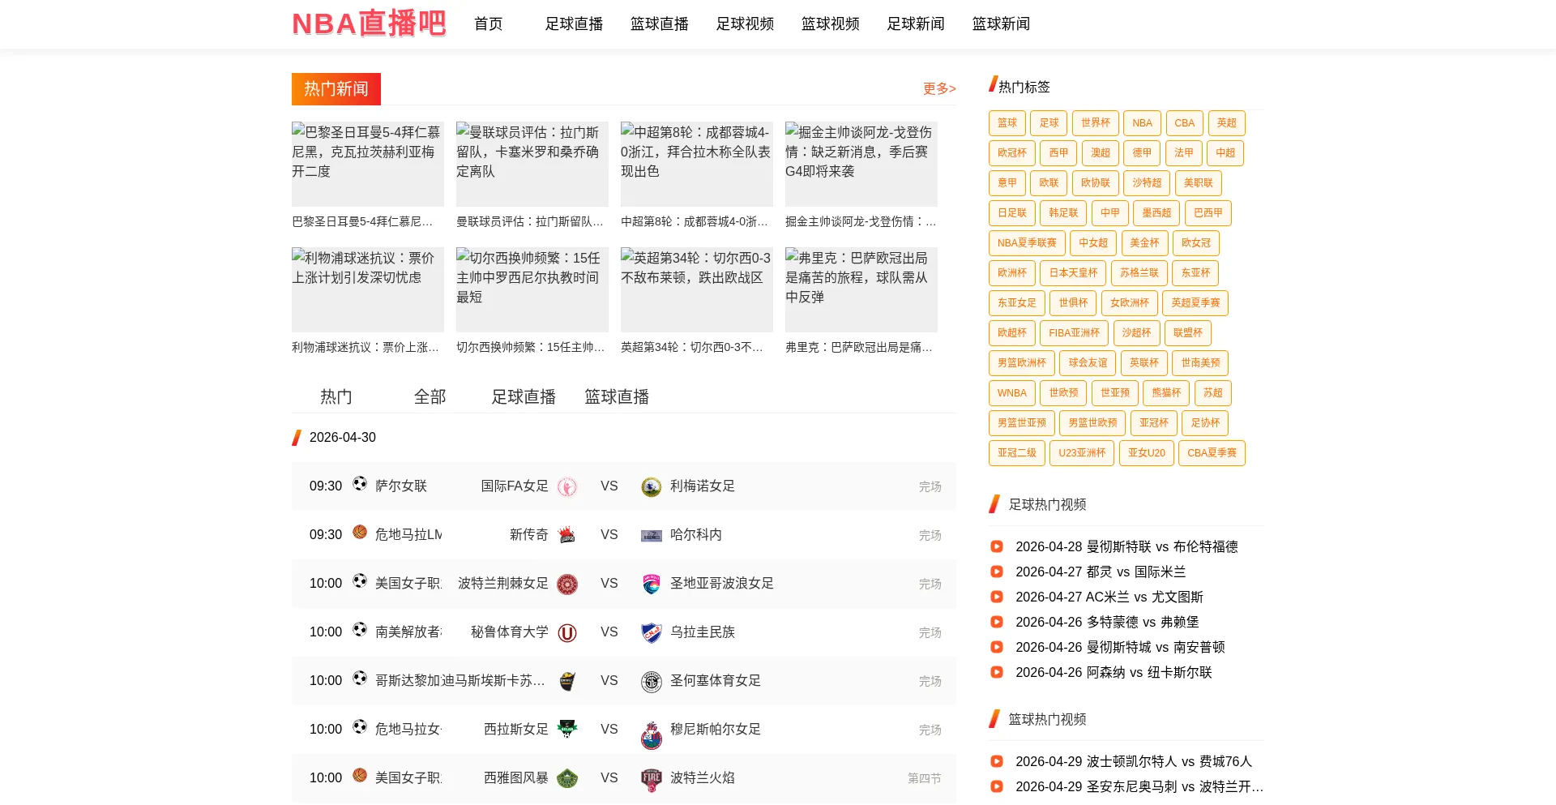Click play icon beside AC米兰 vs 尤文图斯
1556x805 pixels.
pyautogui.click(x=997, y=597)
